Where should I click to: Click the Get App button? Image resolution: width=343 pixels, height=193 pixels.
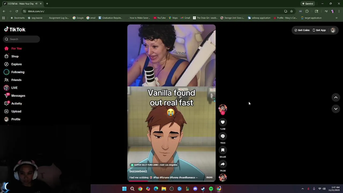[x=319, y=30]
